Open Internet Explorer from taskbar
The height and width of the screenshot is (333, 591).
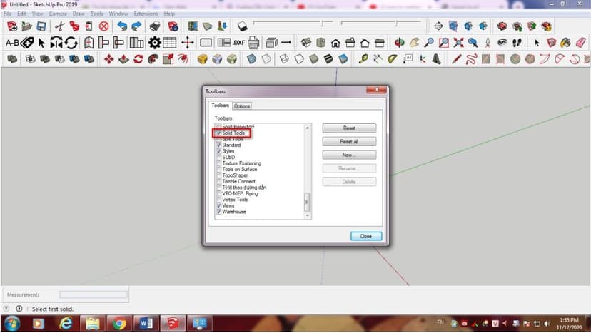tap(66, 324)
